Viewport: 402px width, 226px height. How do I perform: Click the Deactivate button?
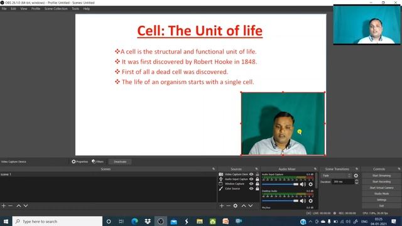pyautogui.click(x=120, y=162)
